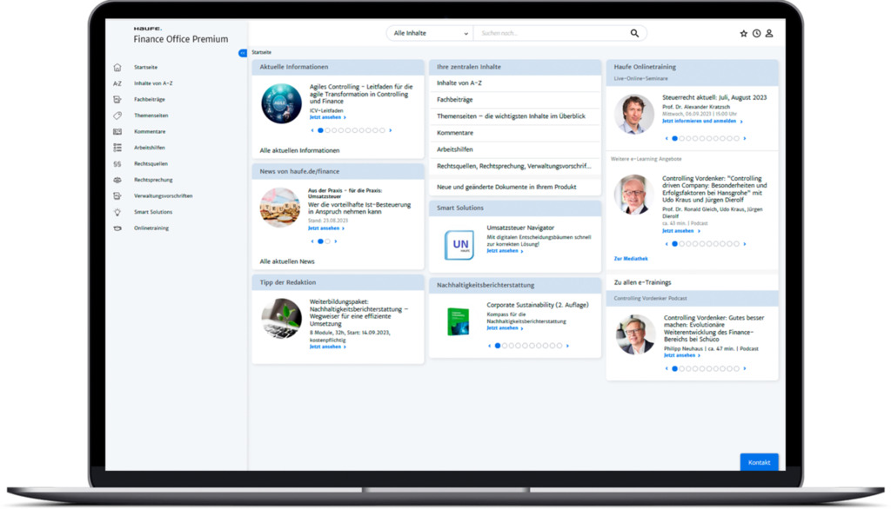Open the Kommentare sidebar icon

coord(117,132)
